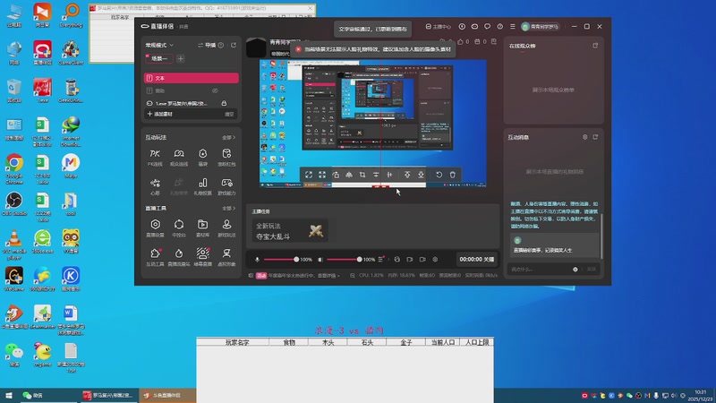Open the 夺宝大乱斗 task card

[x=290, y=231]
